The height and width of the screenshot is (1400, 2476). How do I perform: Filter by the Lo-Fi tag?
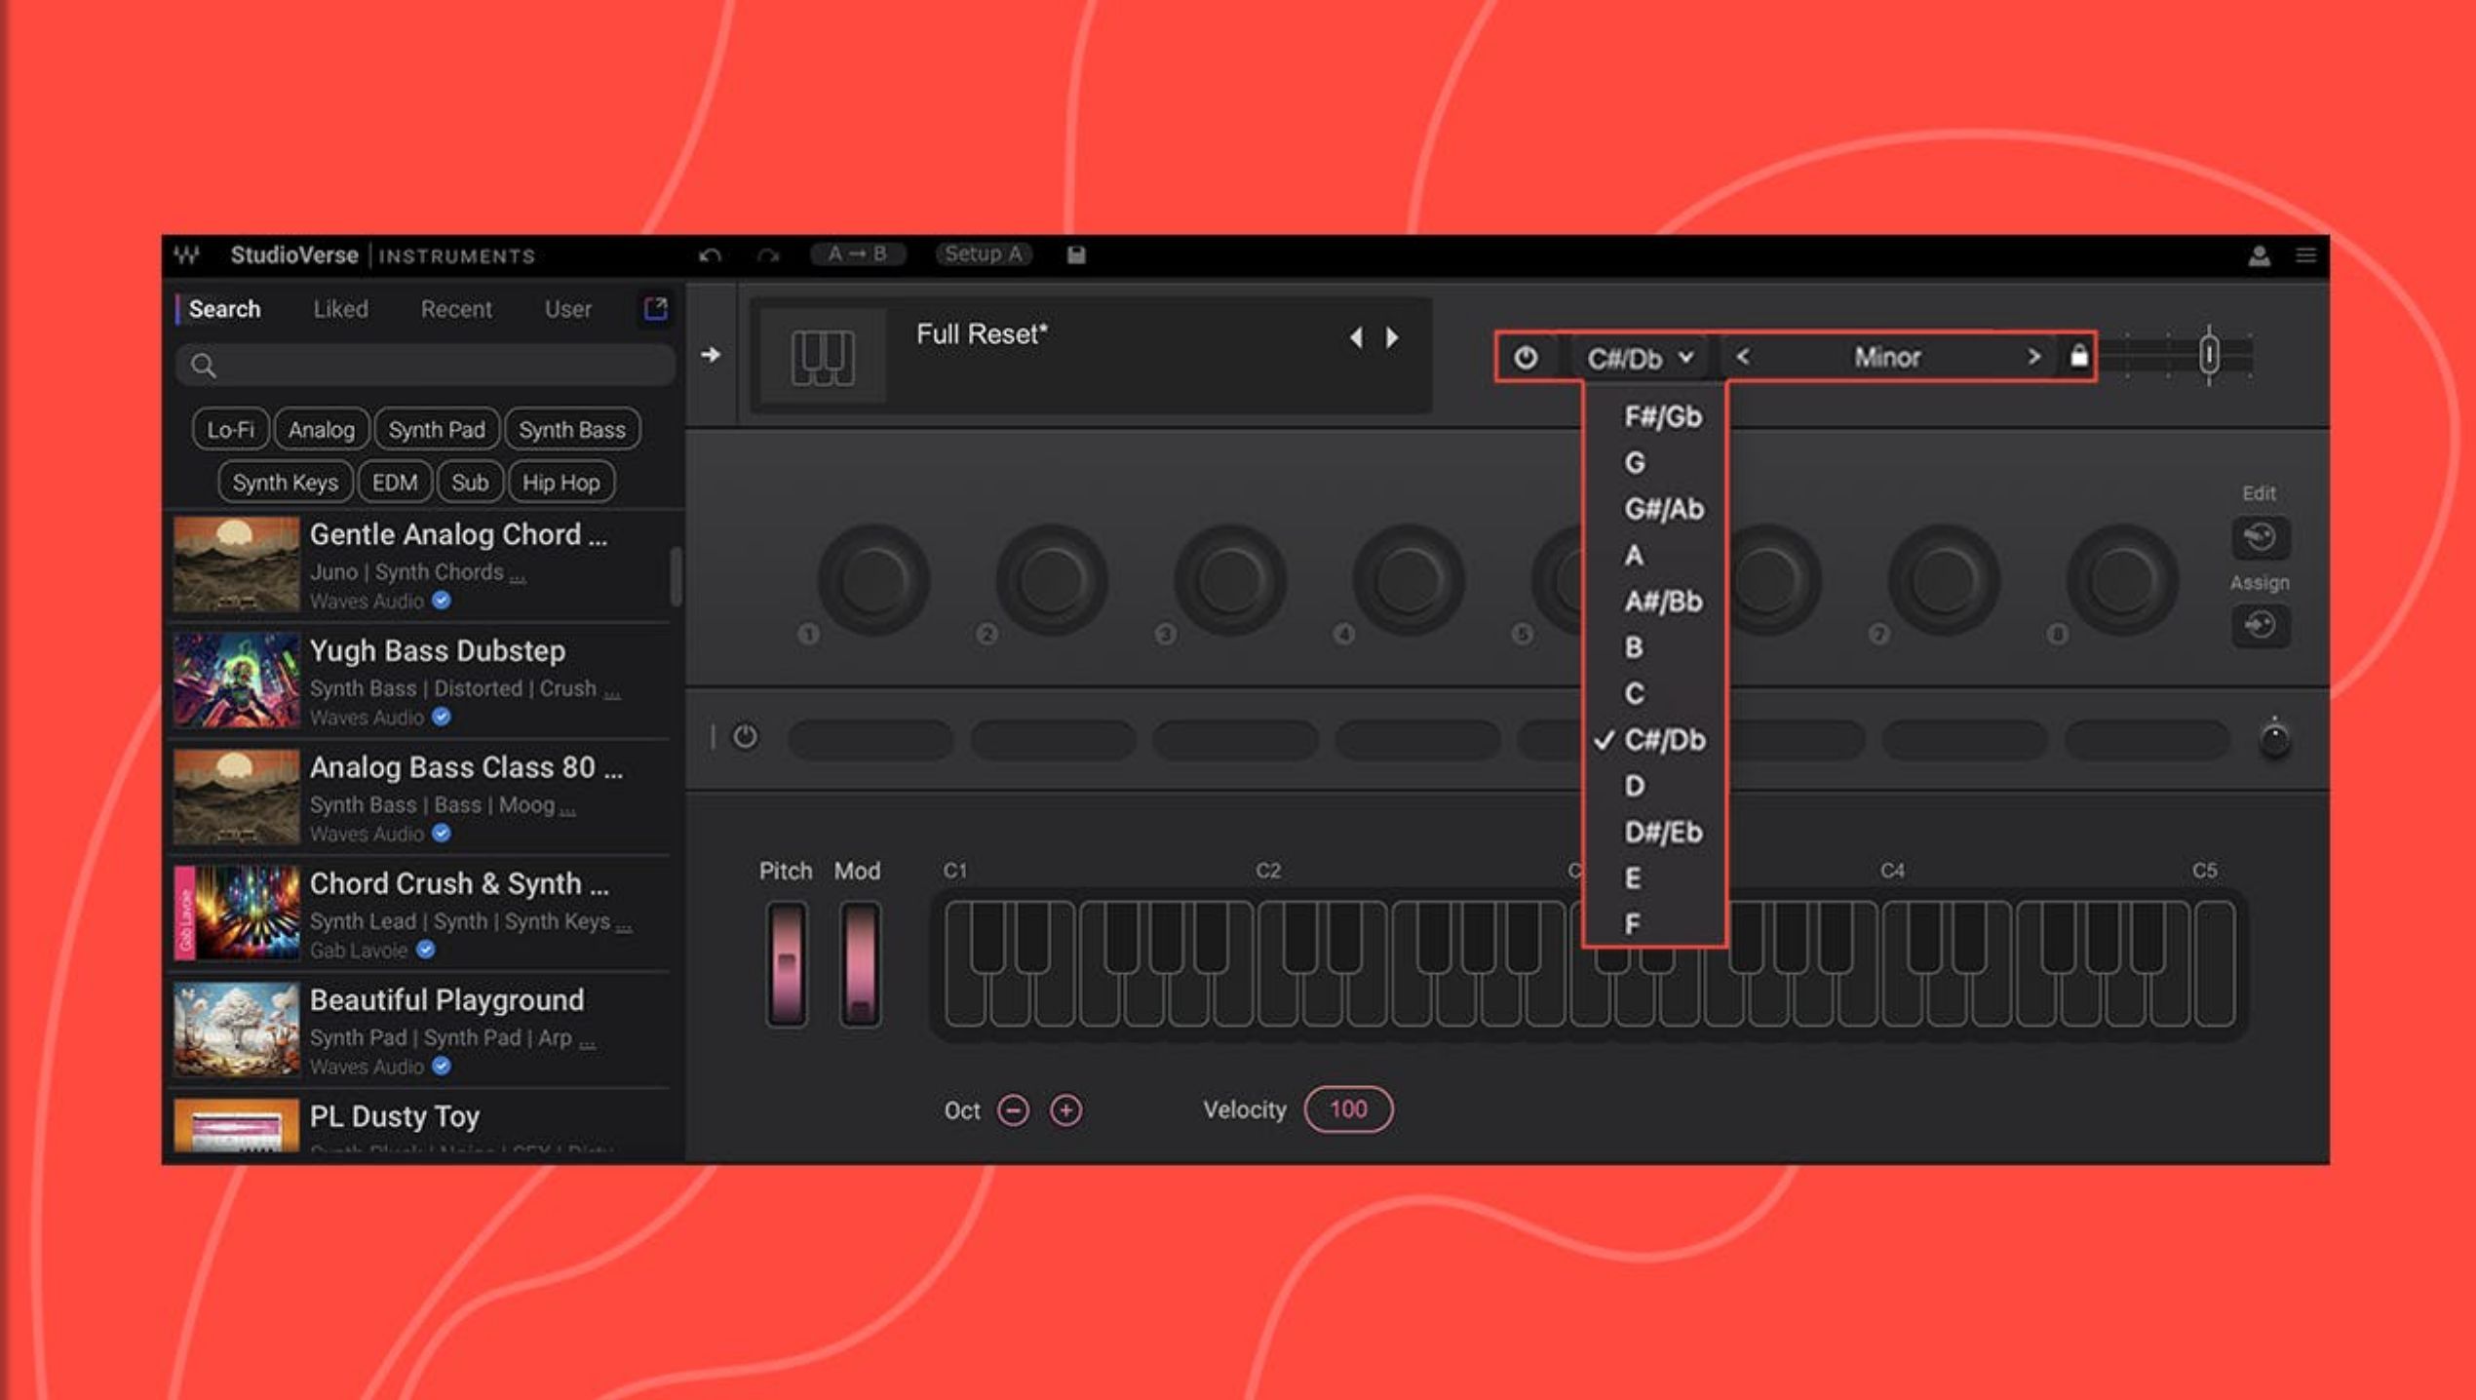pyautogui.click(x=230, y=430)
